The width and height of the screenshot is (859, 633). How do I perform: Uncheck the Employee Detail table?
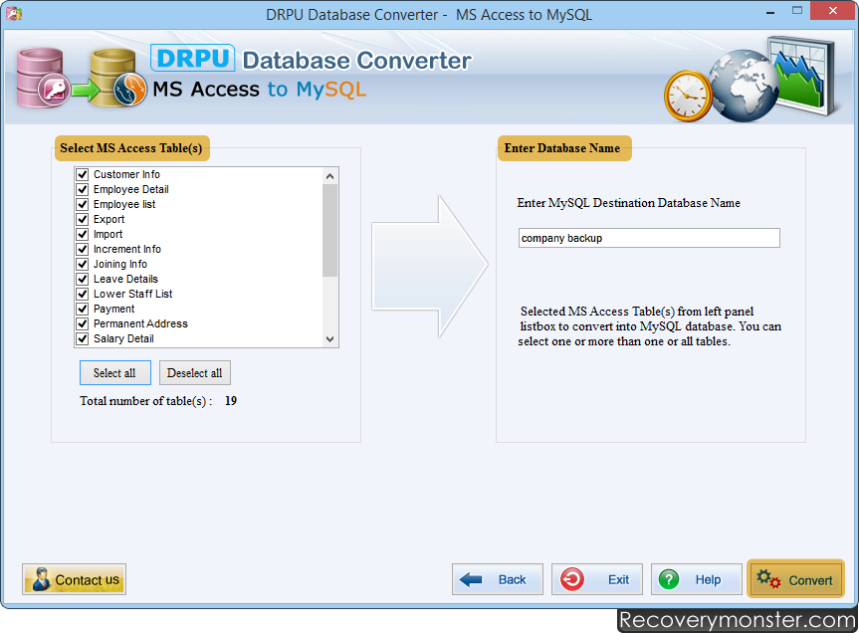coord(83,189)
